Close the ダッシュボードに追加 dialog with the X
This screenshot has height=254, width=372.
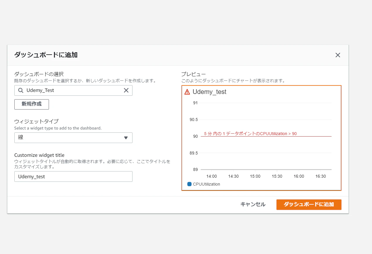(x=338, y=55)
